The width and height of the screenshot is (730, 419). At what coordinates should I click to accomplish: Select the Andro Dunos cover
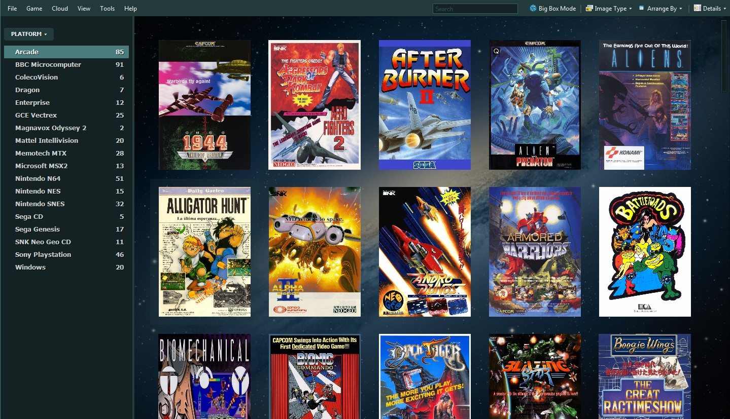[x=425, y=252]
